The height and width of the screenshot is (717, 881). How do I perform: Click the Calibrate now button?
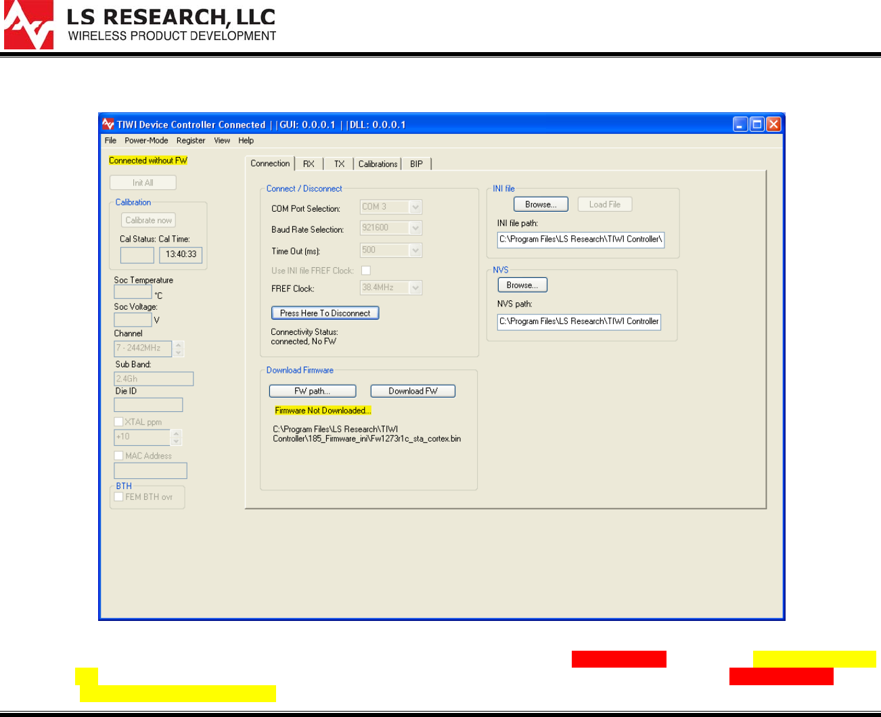pyautogui.click(x=149, y=221)
